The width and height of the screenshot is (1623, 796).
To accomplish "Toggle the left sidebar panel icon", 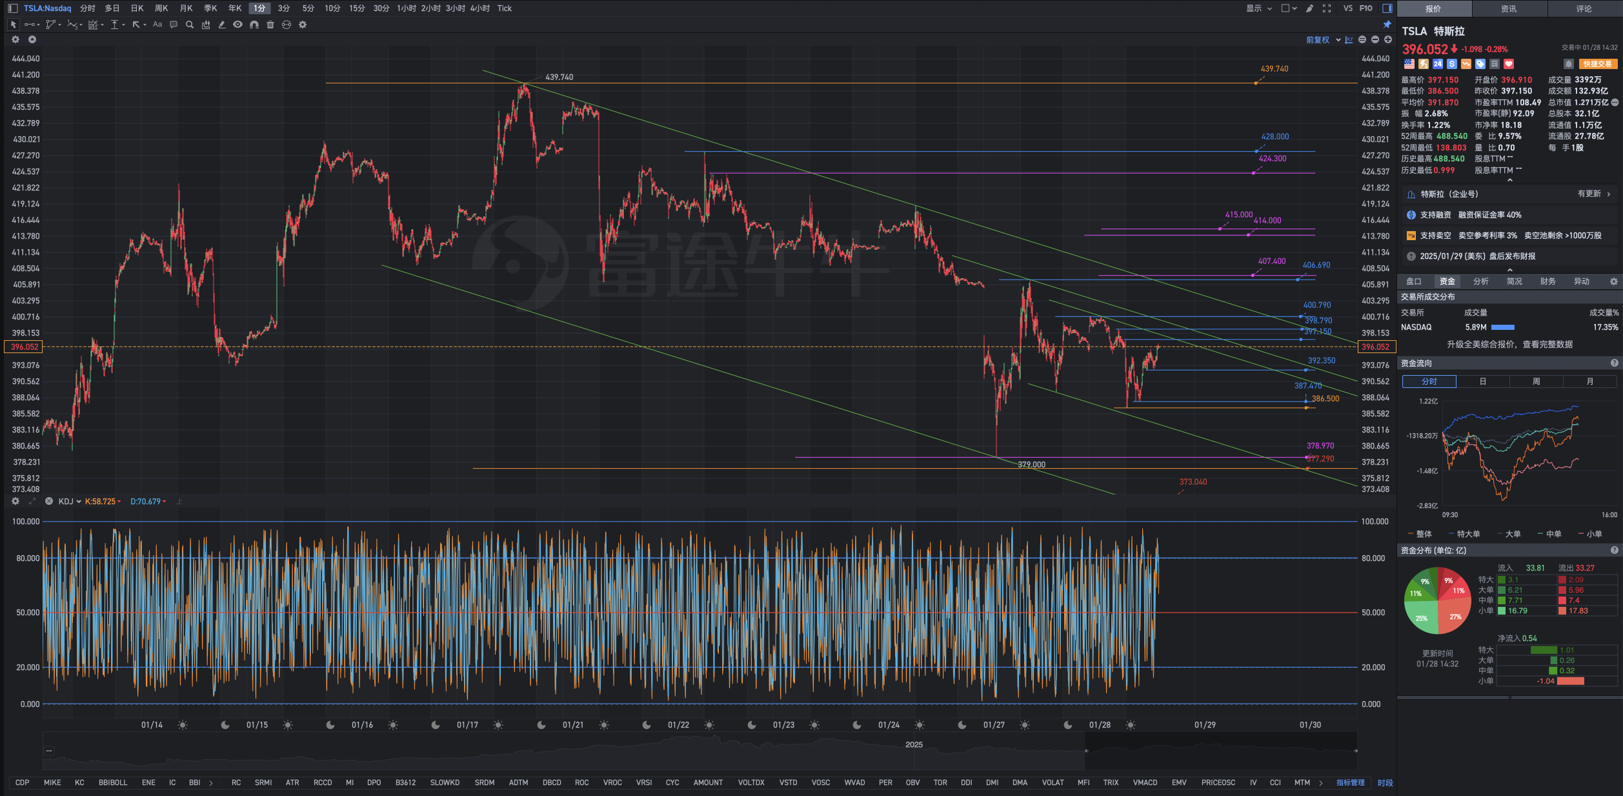I will 12,8.
